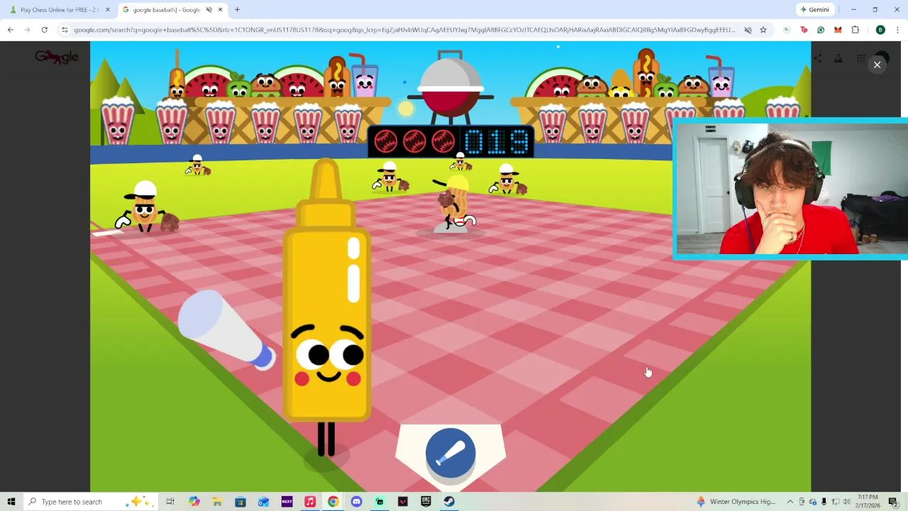Close the baseball game with the X
908x511 pixels.
pos(877,65)
